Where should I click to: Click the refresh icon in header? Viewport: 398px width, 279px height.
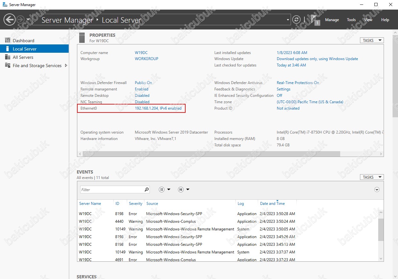[x=296, y=20]
